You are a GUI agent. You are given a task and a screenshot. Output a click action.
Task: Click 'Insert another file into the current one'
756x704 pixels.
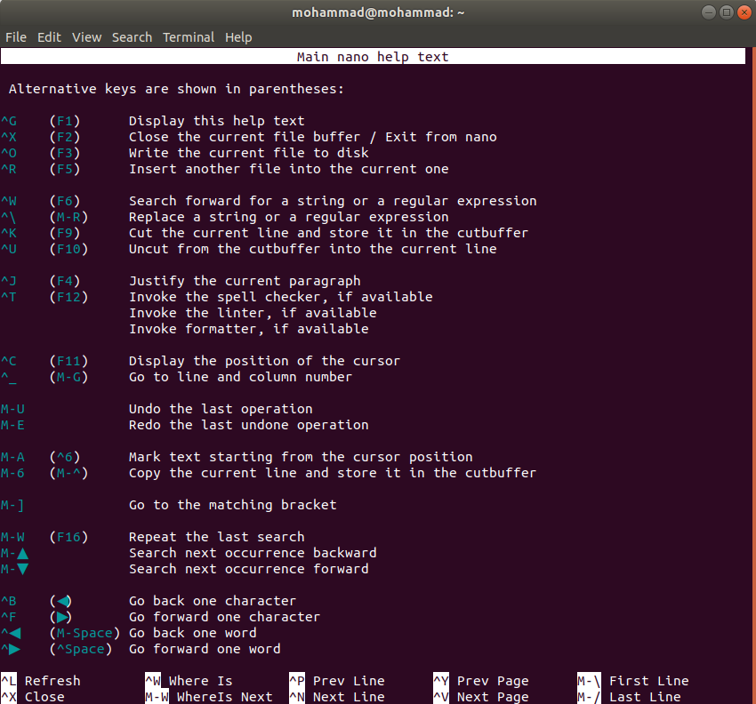point(289,169)
